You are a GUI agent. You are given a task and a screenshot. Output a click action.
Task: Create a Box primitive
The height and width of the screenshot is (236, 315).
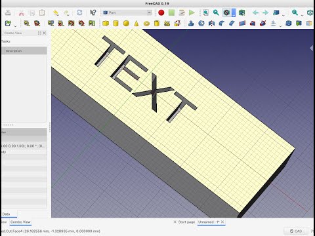tap(106, 23)
